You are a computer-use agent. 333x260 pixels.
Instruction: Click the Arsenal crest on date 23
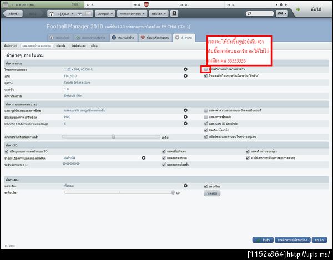(147, 4)
